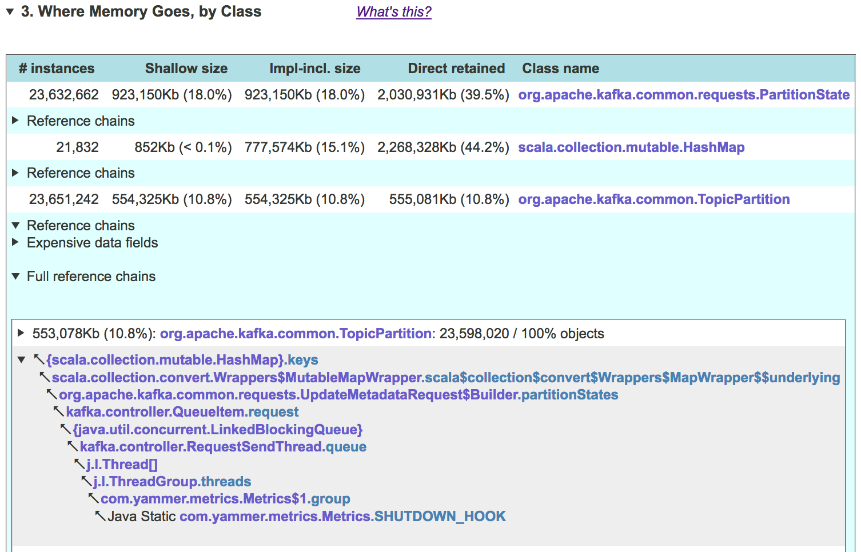Viewport: 861px width, 552px height.
Task: Select the j.l.ThreadGroup.threads entry
Action: click(172, 482)
